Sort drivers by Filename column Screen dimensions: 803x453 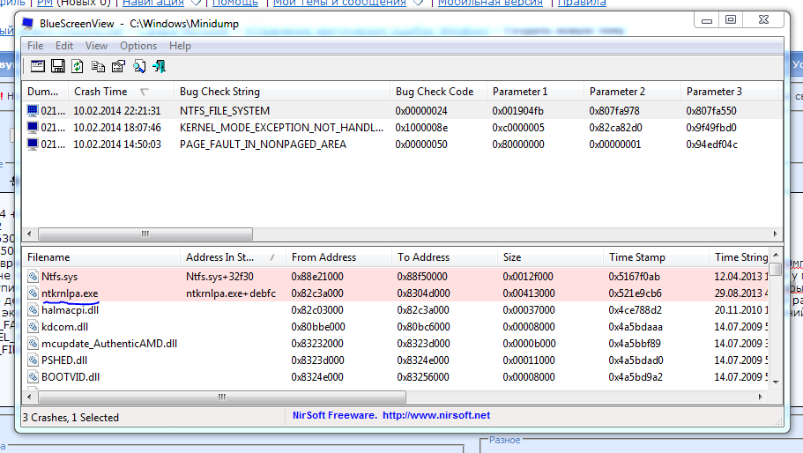pos(101,257)
